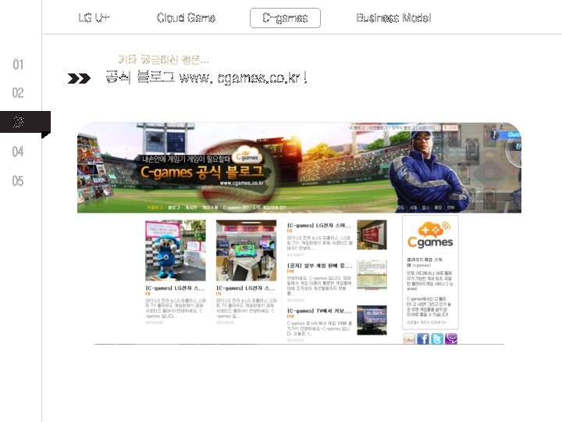Open the 게임소개 link in blog nav

(210, 208)
